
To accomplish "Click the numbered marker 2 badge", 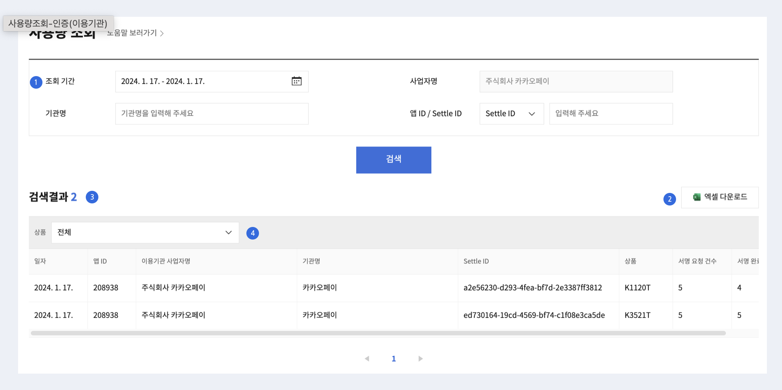I will 669,199.
